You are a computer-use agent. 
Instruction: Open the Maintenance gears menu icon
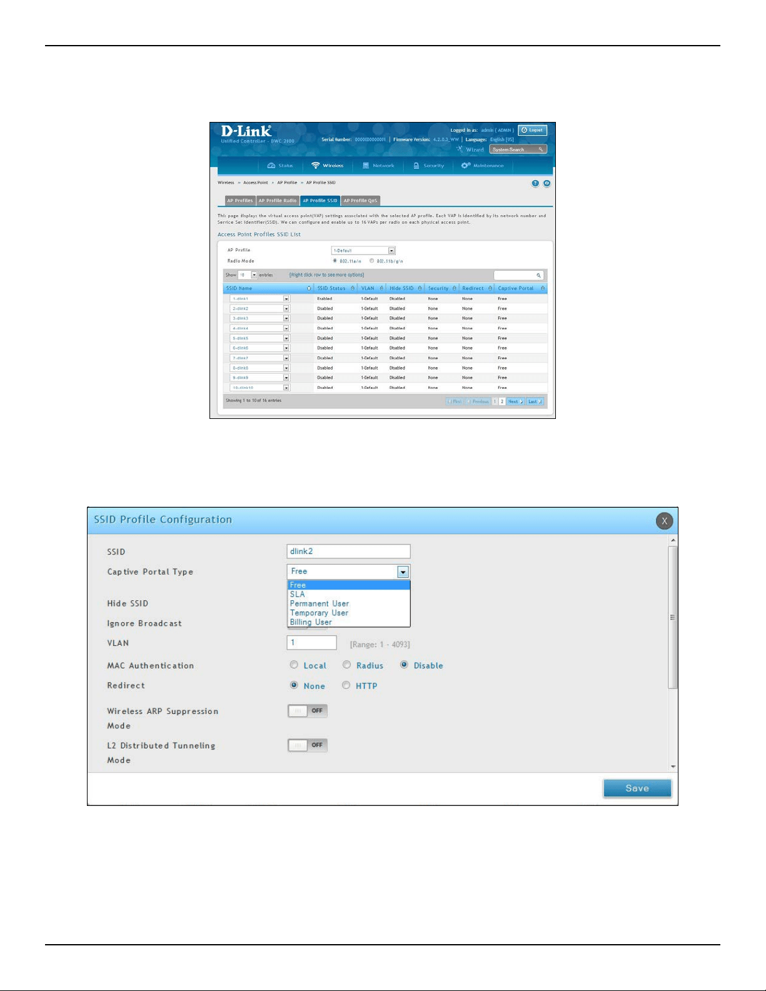[466, 166]
